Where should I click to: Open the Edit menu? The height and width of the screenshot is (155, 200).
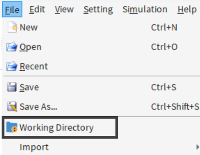coord(37,9)
